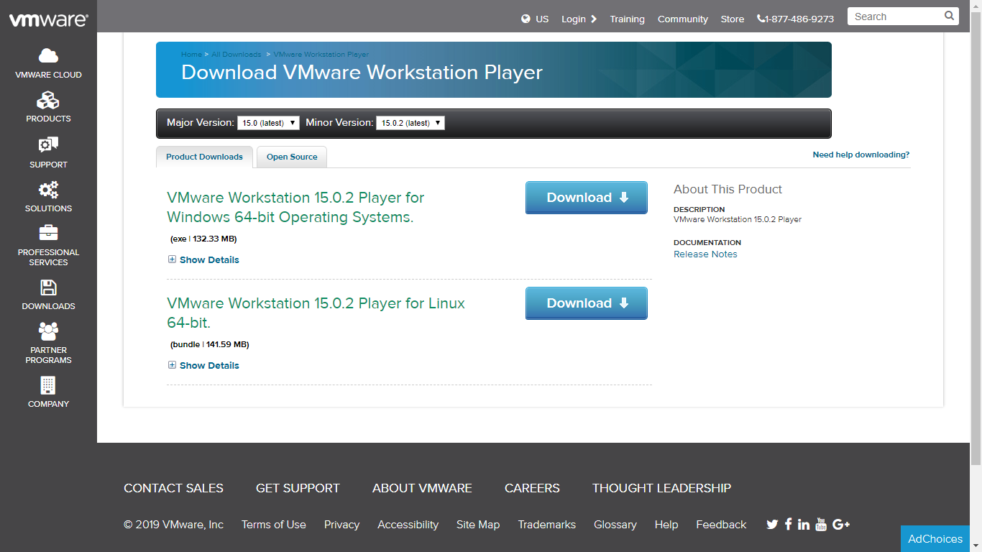Download Workstation Player for Windows 64-bit
Viewport: 982px width, 552px height.
tap(586, 198)
